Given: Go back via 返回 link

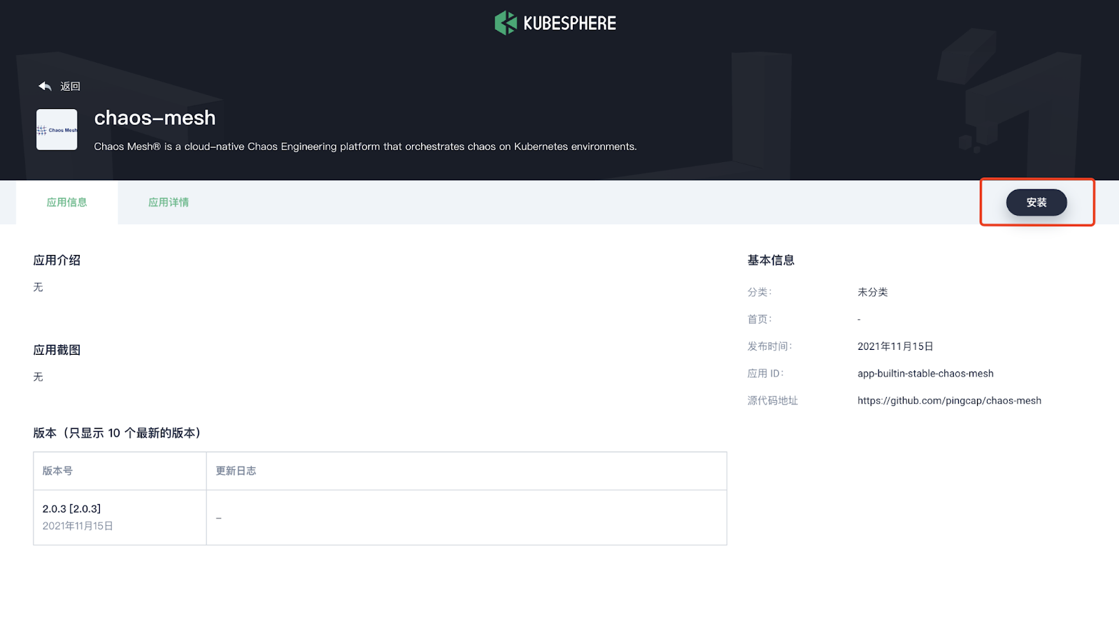Looking at the screenshot, I should tap(70, 87).
